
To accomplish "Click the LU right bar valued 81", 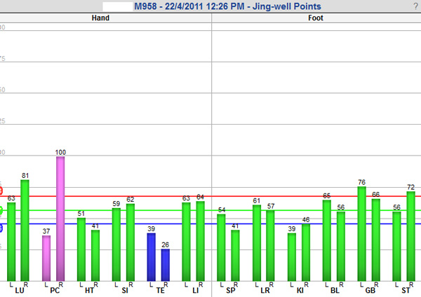I will pyautogui.click(x=25, y=230).
